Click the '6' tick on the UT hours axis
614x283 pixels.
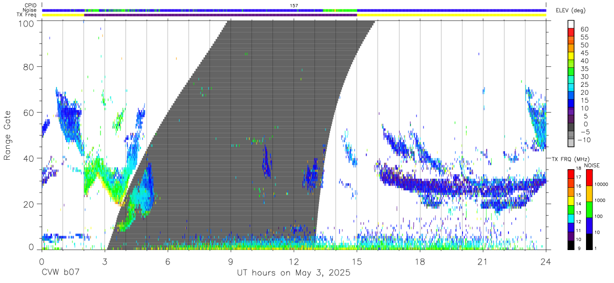tap(167, 262)
